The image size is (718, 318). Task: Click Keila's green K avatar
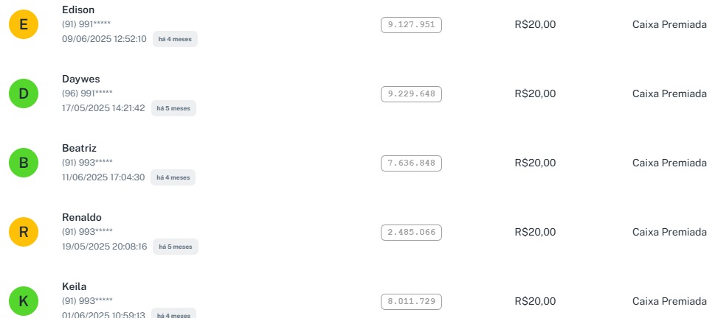click(x=24, y=301)
